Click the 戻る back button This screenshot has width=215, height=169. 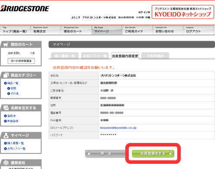(106, 153)
